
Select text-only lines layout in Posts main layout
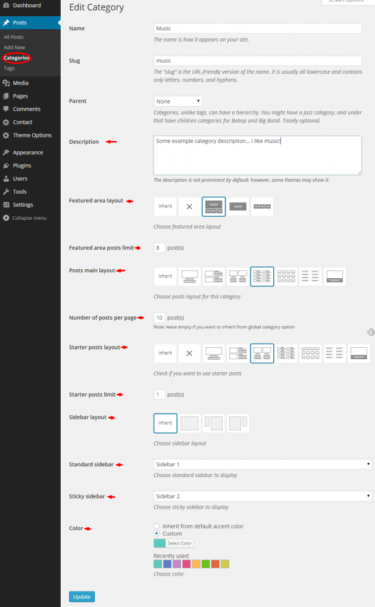pyautogui.click(x=310, y=276)
